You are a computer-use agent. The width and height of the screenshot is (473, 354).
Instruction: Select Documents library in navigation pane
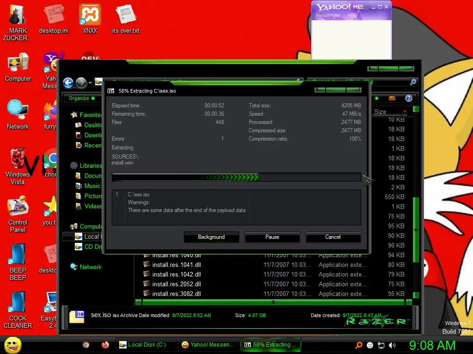pos(89,176)
